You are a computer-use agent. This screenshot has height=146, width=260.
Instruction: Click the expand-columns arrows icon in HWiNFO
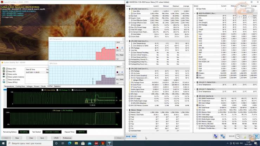[x=128, y=137]
